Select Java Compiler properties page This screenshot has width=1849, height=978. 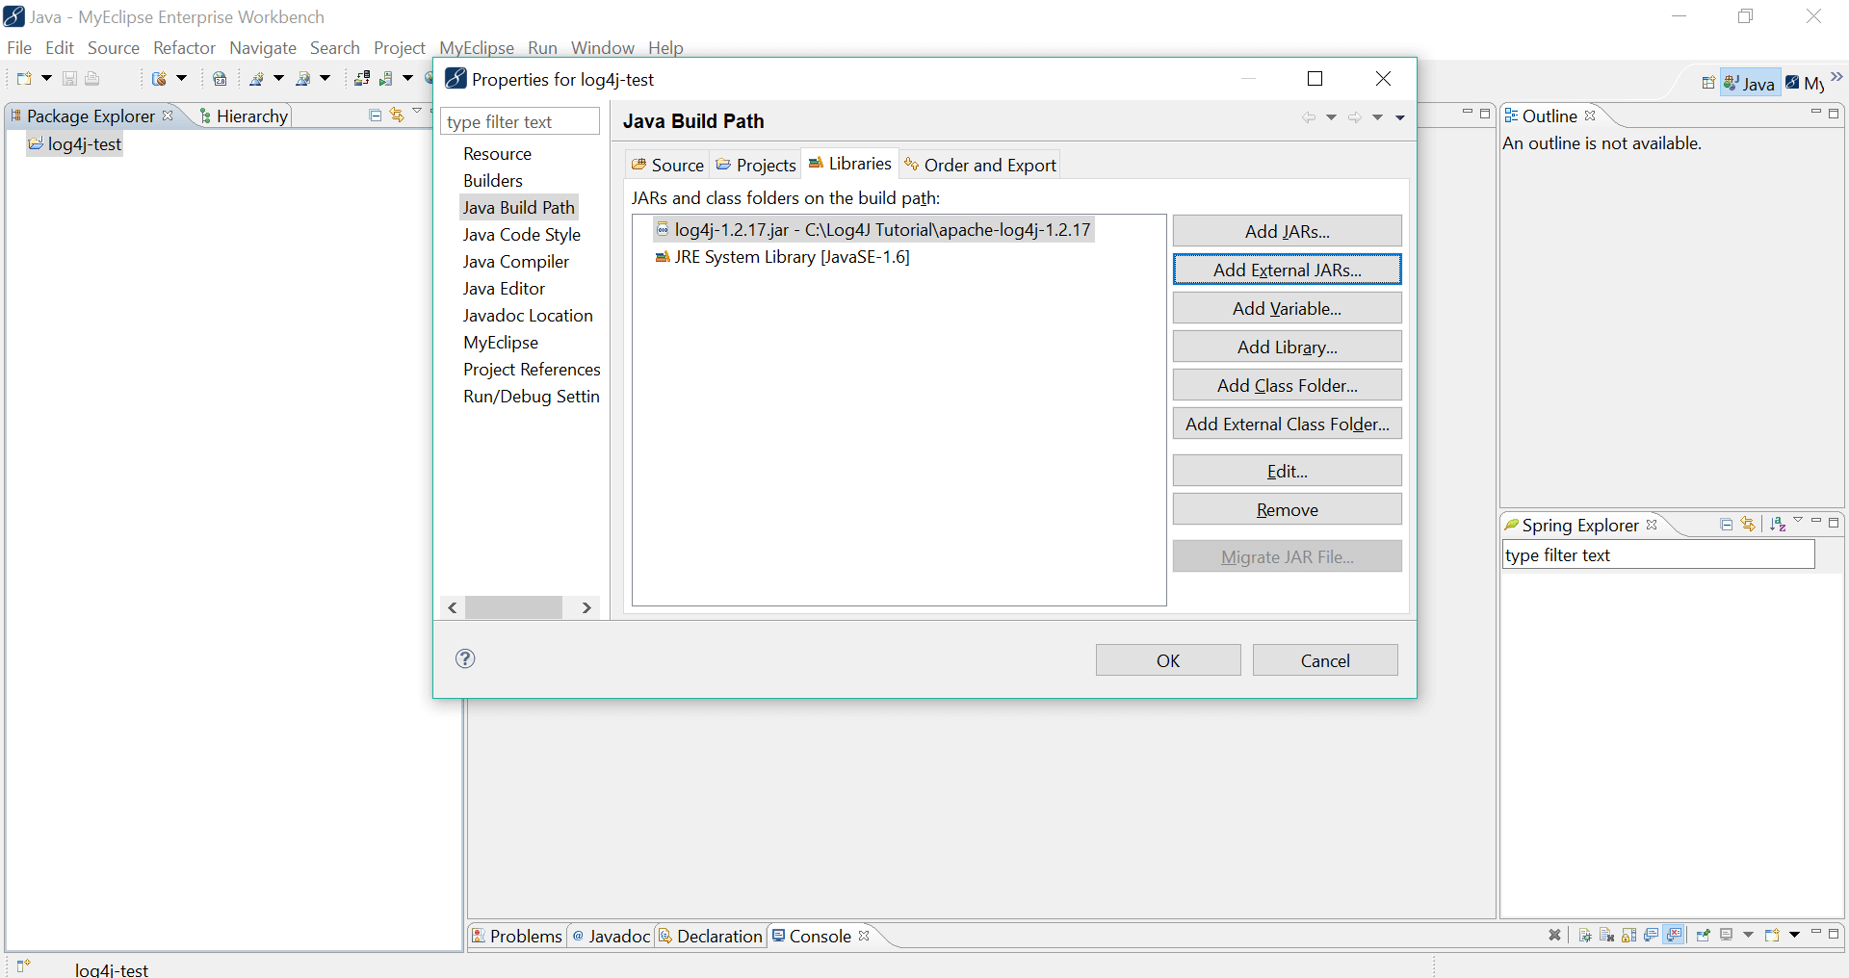point(516,262)
